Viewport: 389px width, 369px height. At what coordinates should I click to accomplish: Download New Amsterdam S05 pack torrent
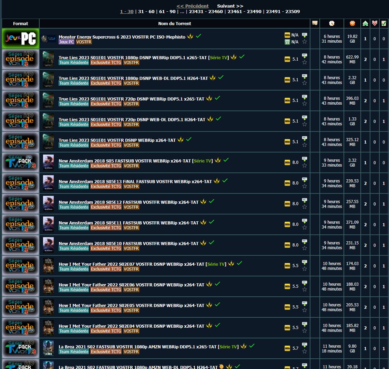coord(304,159)
